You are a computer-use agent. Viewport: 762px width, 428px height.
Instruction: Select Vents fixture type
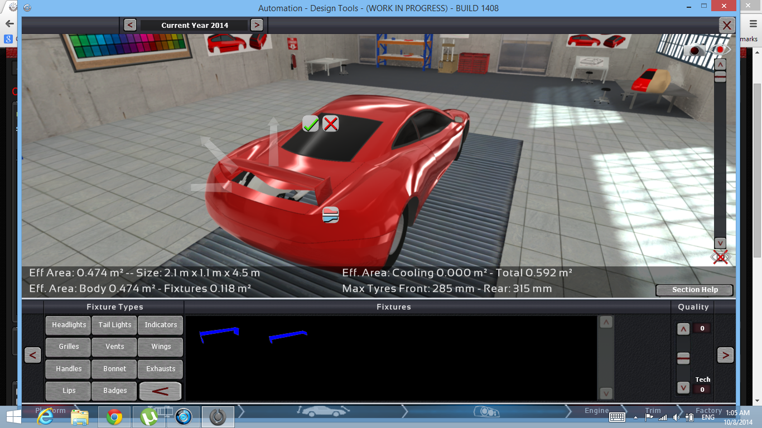click(x=115, y=347)
